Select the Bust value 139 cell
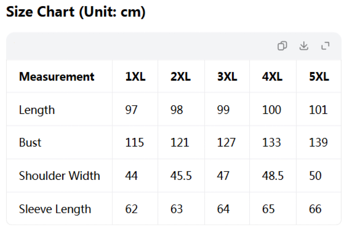This screenshot has height=234, width=344. [x=318, y=143]
